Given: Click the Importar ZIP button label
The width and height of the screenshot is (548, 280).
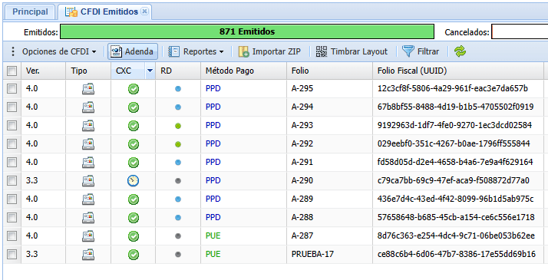Looking at the screenshot, I should pos(276,51).
